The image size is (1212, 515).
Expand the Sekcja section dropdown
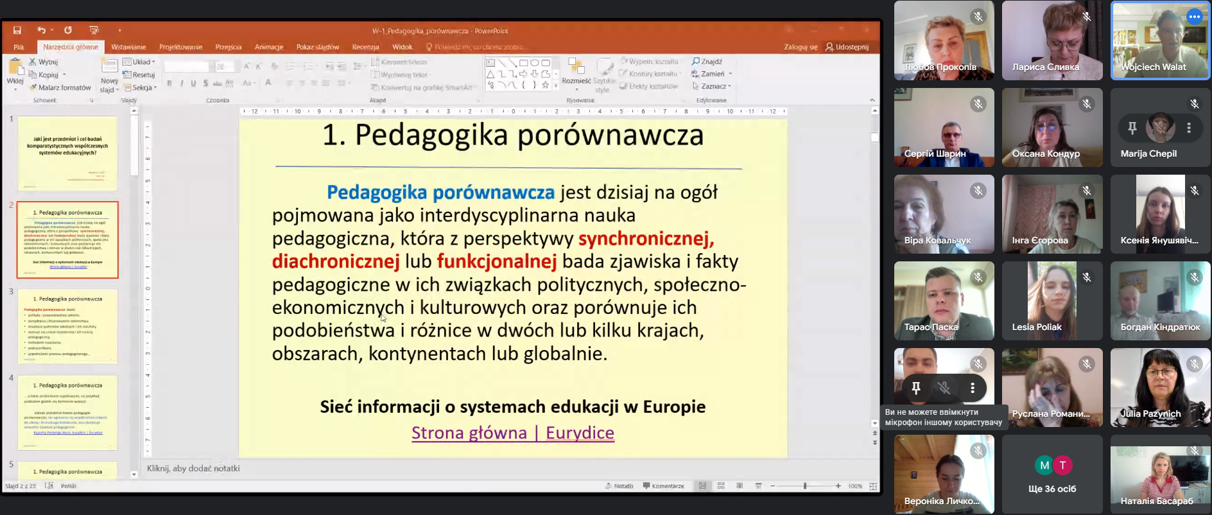click(x=141, y=88)
